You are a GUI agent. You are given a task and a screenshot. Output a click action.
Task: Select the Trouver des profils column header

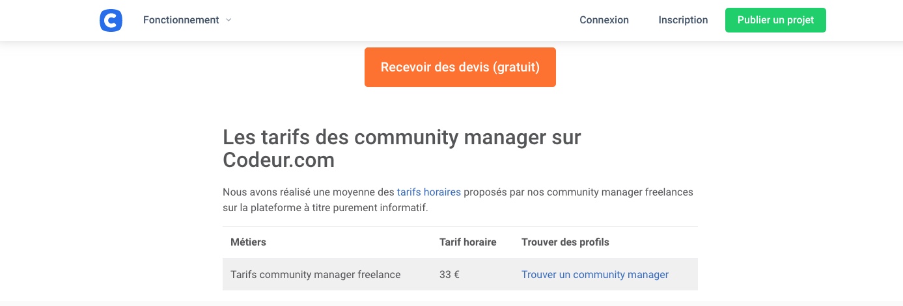coord(565,242)
